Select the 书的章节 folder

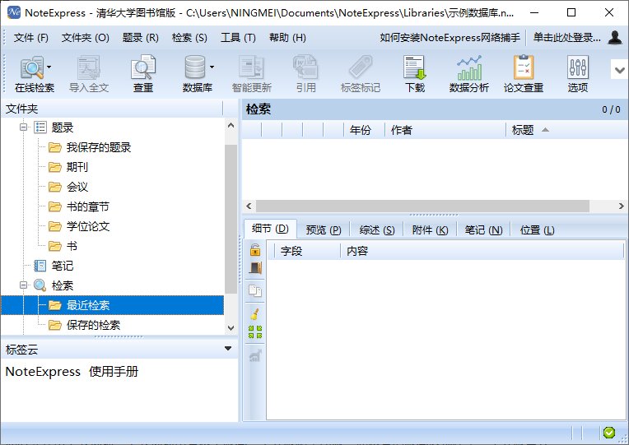88,206
